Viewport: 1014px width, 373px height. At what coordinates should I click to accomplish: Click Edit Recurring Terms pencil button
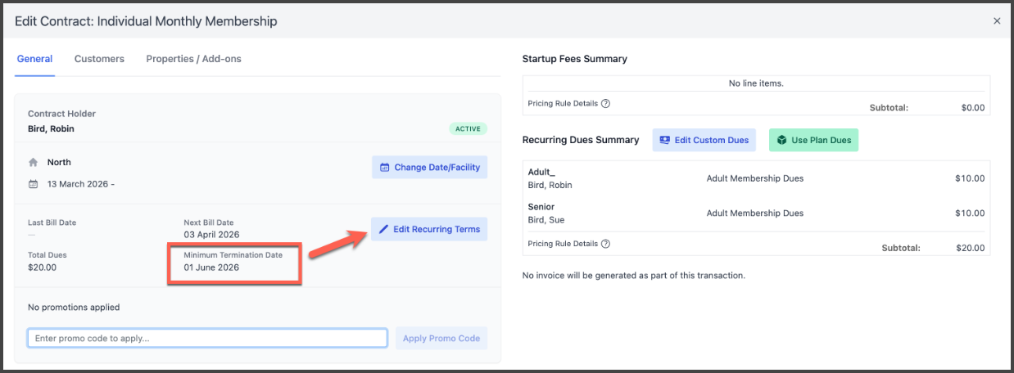point(429,229)
